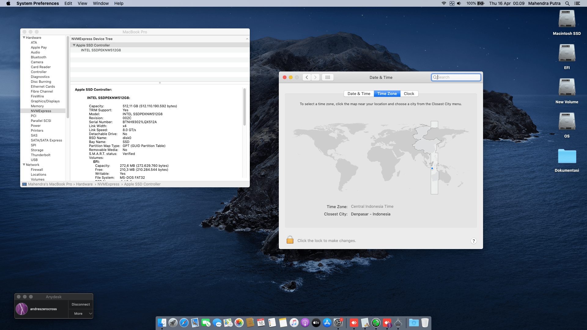Image resolution: width=587 pixels, height=330 pixels.
Task: Open Closest City combo box
Action: [371, 214]
